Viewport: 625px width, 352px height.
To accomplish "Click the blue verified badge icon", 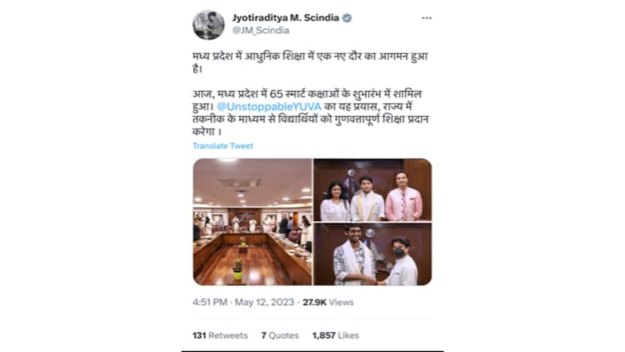I will click(x=347, y=18).
